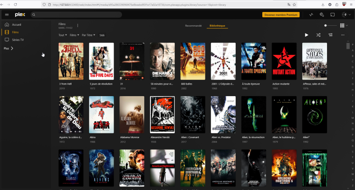
Task: Open the browser downloads icon
Action: [323, 4]
